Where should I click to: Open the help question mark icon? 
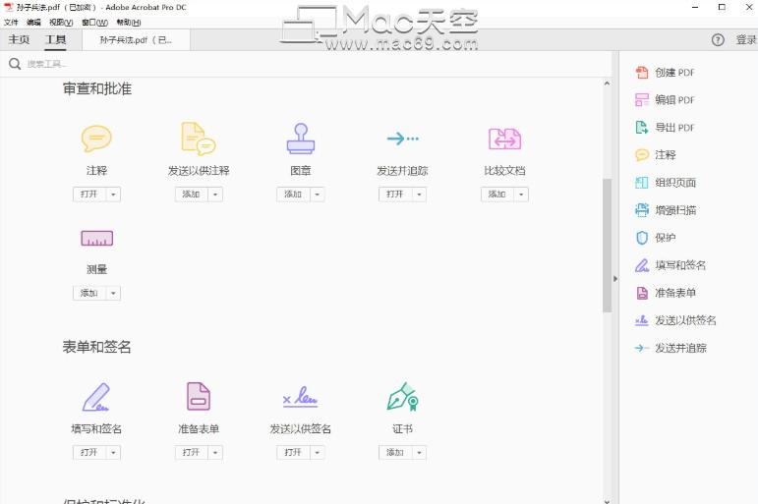(718, 40)
